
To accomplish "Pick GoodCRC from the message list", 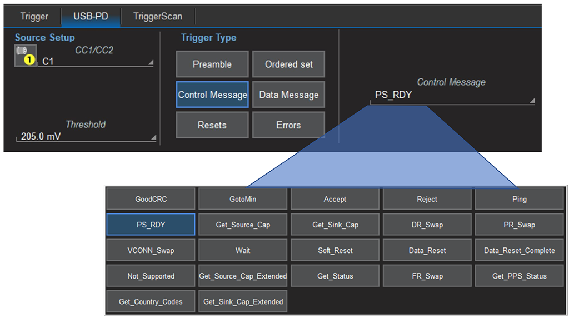I will tap(151, 199).
